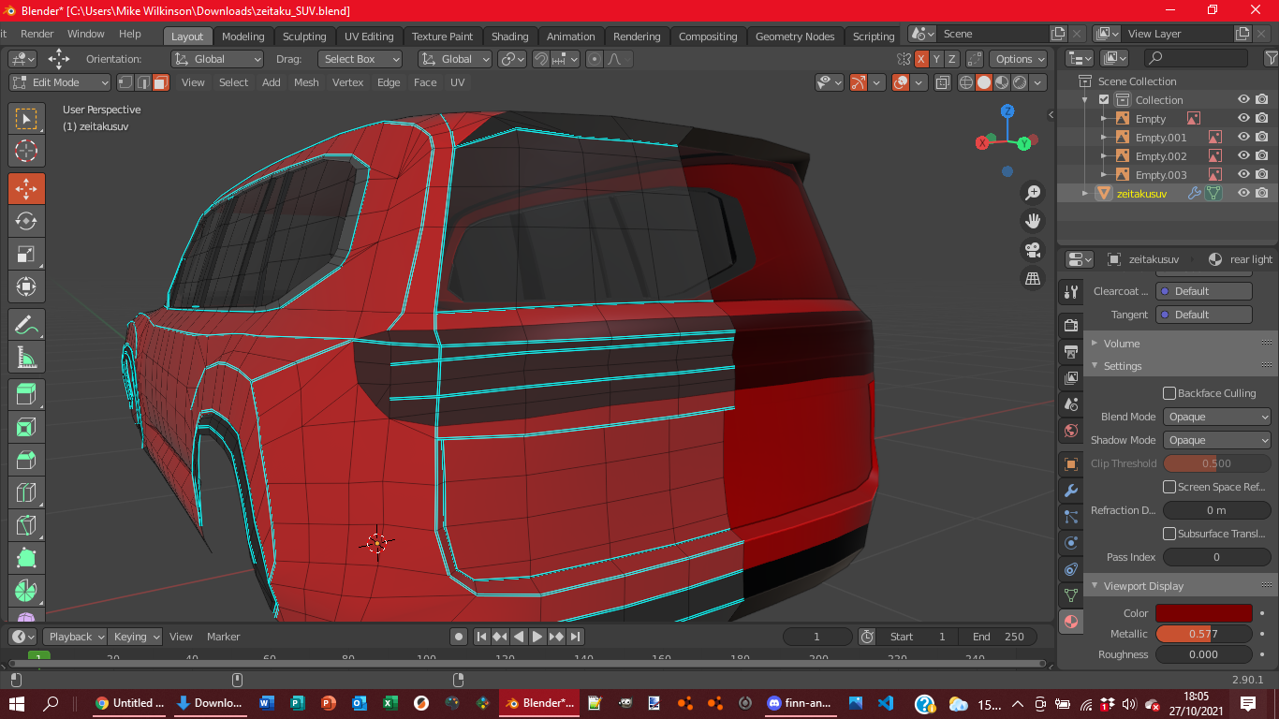The image size is (1279, 719).
Task: Enable the Backface Culling checkbox
Action: pyautogui.click(x=1169, y=393)
